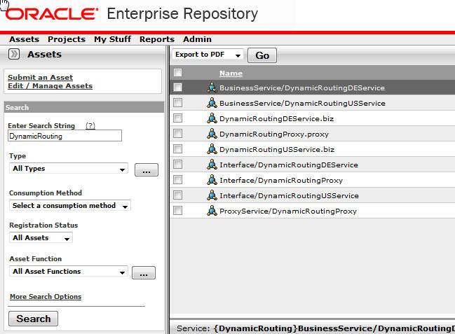Select the Interface/DynamicRoutingUSService row text
The width and height of the screenshot is (455, 334).
tap(289, 195)
